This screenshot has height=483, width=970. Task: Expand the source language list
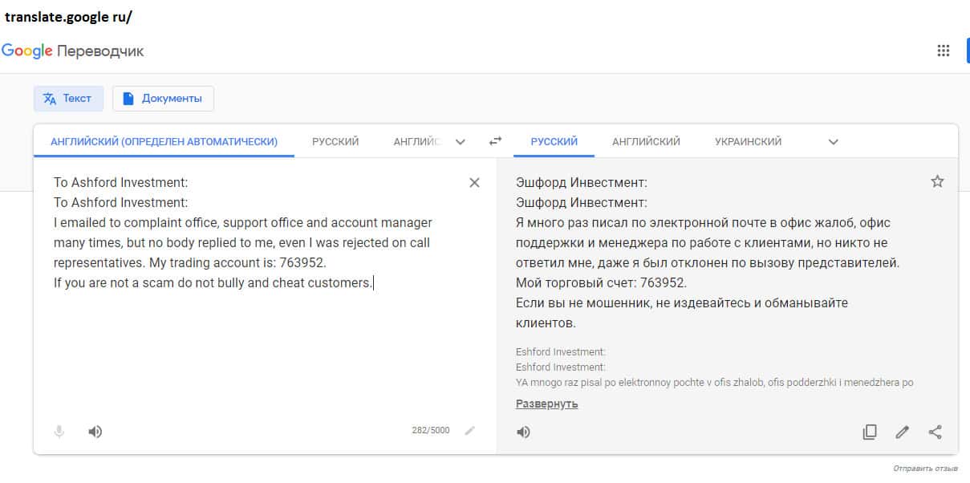pos(460,142)
